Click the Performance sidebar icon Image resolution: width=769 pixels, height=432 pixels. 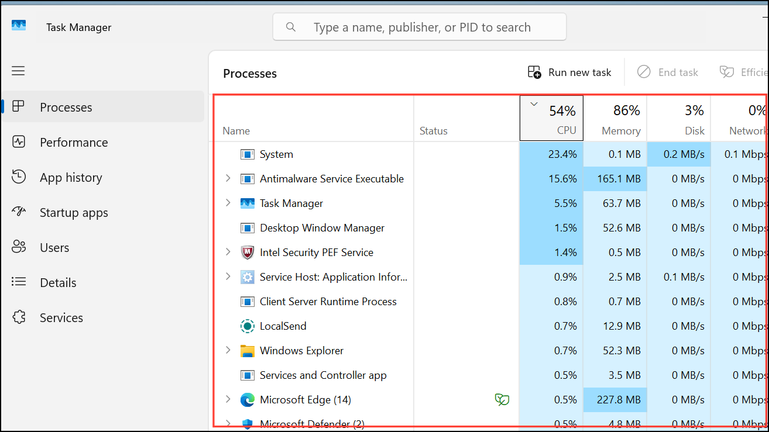point(18,141)
